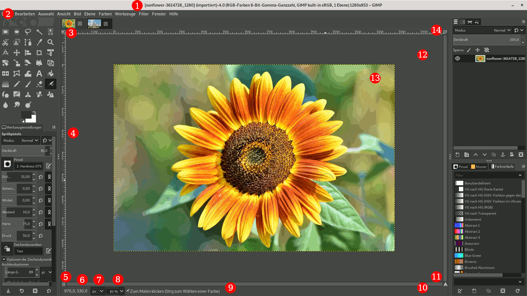Select the Bucket Fill tool
Screen dimensions: 527x296
pos(51,73)
